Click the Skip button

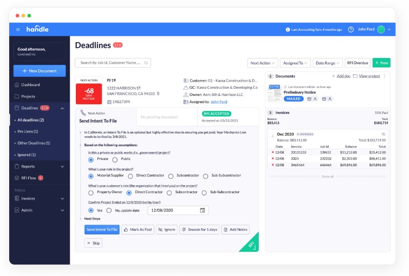(93, 243)
